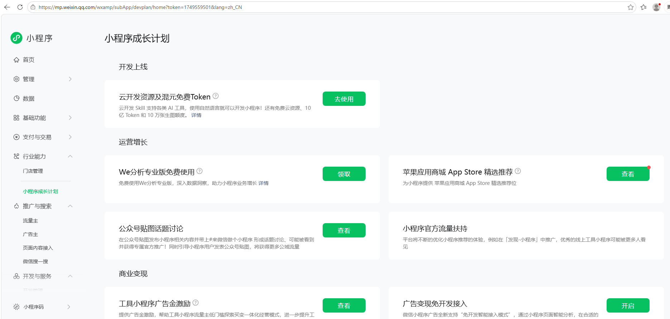Click 查看 button for 公众号贴图话题讨论

pyautogui.click(x=344, y=230)
